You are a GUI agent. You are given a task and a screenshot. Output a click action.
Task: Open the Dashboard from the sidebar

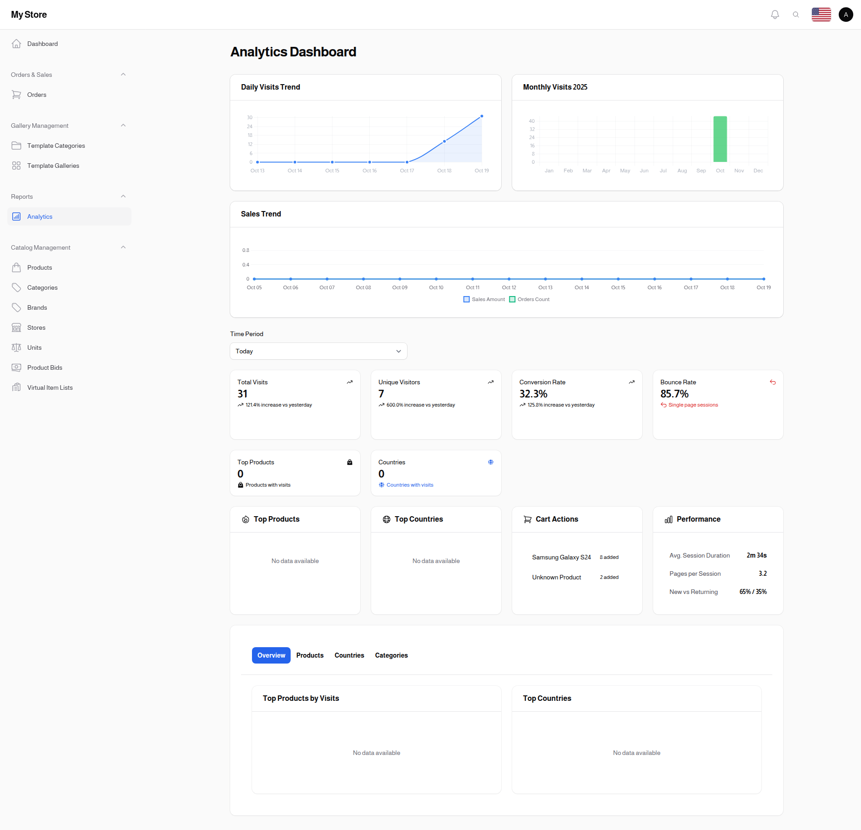pos(17,44)
